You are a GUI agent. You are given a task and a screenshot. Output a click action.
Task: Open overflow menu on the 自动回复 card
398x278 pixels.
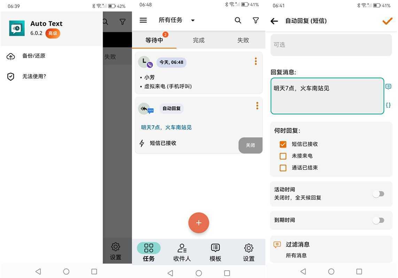[x=257, y=105]
